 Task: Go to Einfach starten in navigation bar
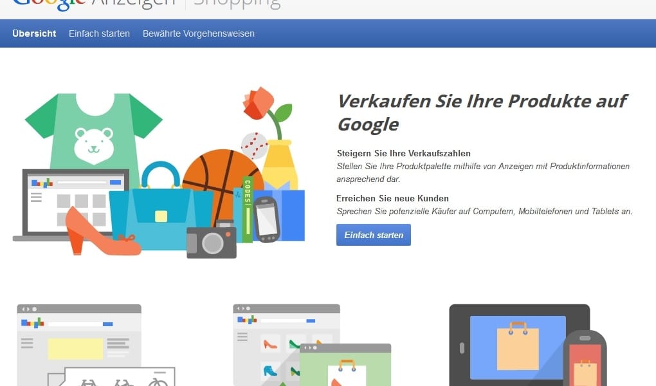coord(99,33)
